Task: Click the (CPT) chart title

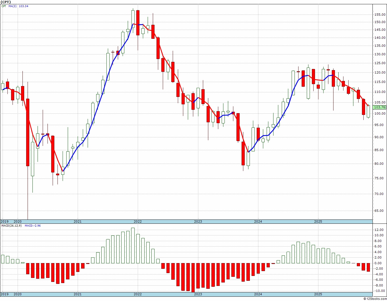Action: pos(6,2)
